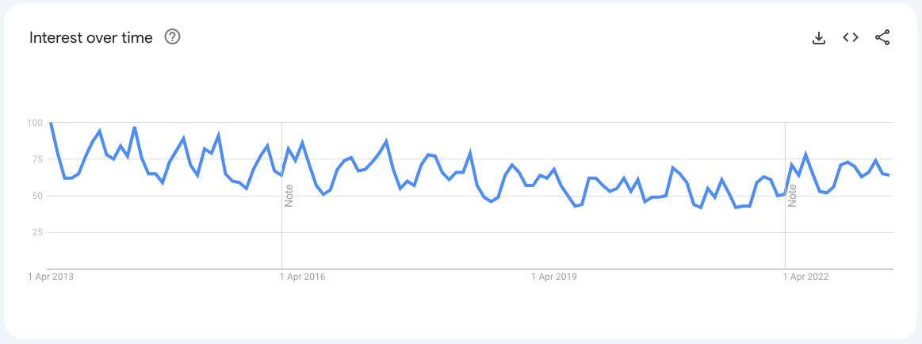Click the 100 value on the y-axis

pos(34,123)
